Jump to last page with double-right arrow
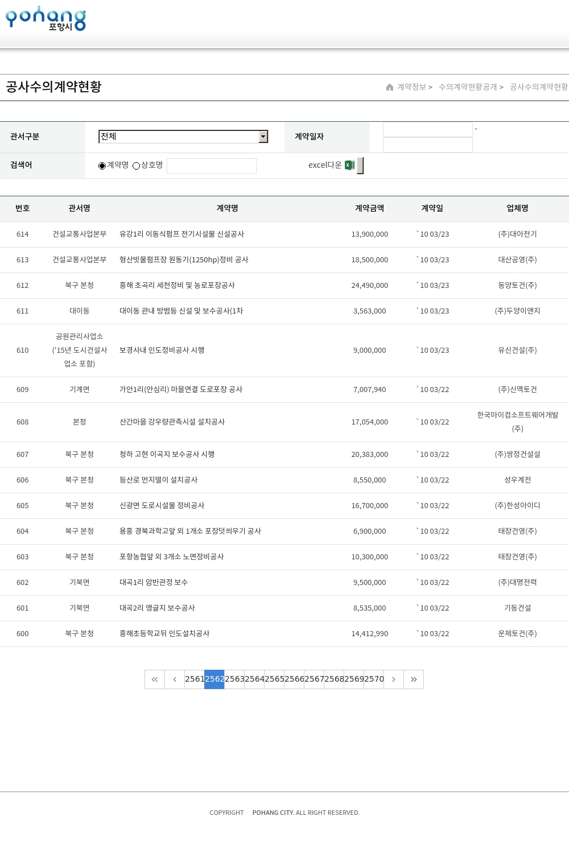569x849 pixels. click(x=414, y=679)
